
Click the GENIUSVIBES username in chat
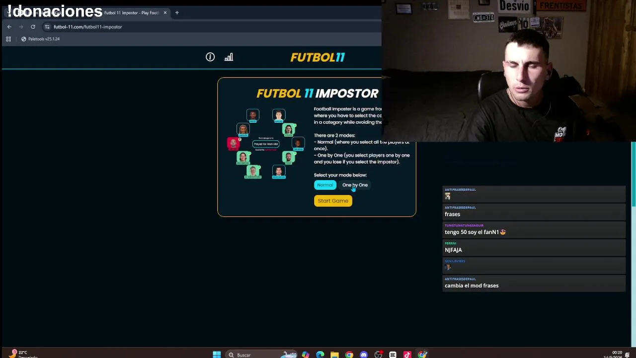pyautogui.click(x=455, y=261)
